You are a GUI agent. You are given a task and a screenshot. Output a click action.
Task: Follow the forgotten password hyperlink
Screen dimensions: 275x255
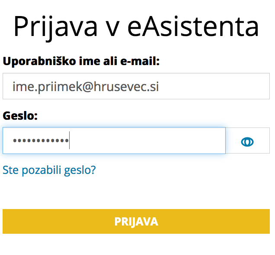click(x=49, y=170)
